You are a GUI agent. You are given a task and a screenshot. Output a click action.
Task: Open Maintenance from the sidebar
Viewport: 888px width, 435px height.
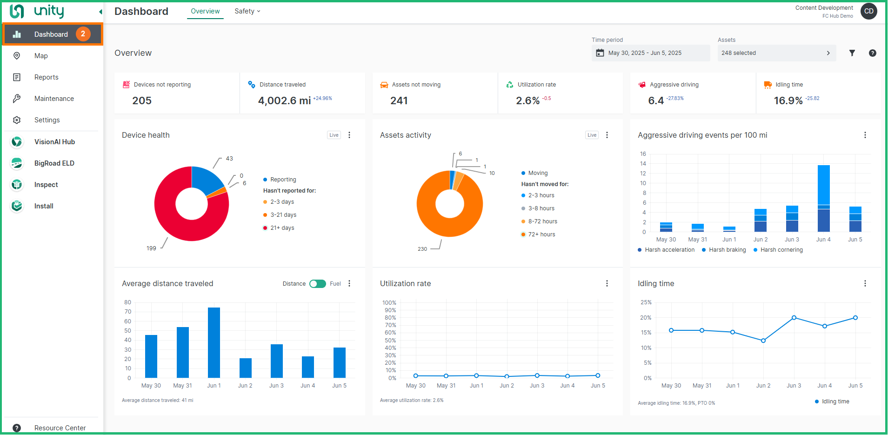pyautogui.click(x=53, y=98)
